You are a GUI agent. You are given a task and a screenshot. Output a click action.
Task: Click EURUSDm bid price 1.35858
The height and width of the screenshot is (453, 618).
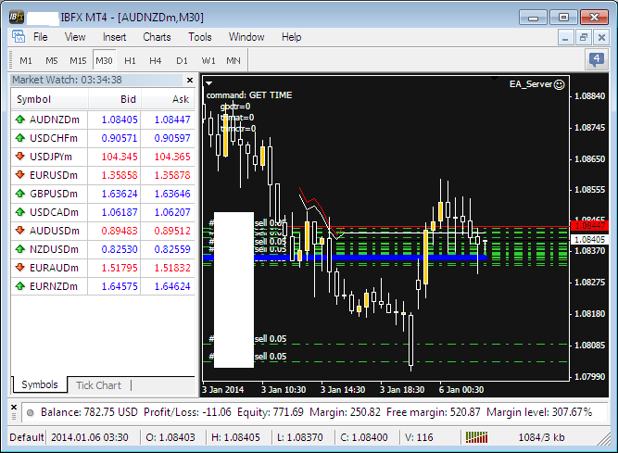tap(120, 175)
